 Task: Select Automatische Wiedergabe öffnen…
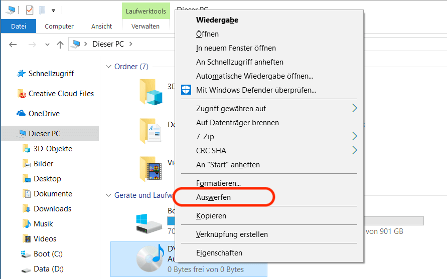click(269, 76)
